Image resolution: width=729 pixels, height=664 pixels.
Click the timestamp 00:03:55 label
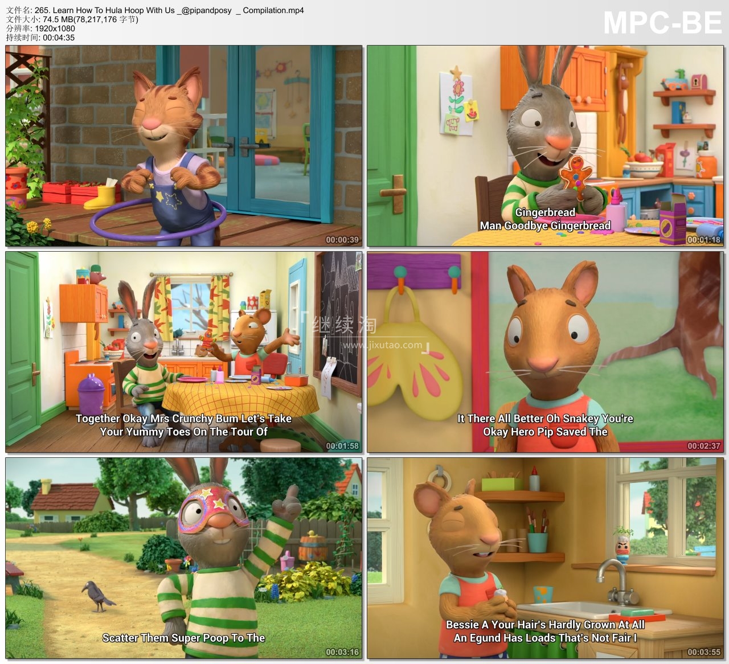pyautogui.click(x=704, y=652)
